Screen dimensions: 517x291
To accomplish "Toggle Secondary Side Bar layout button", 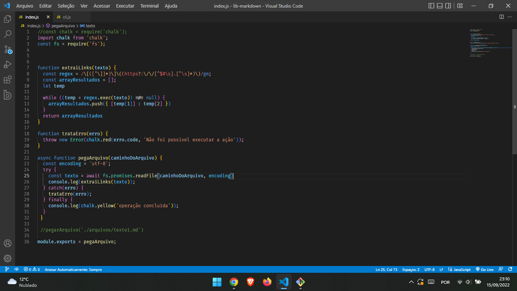I will click(448, 6).
